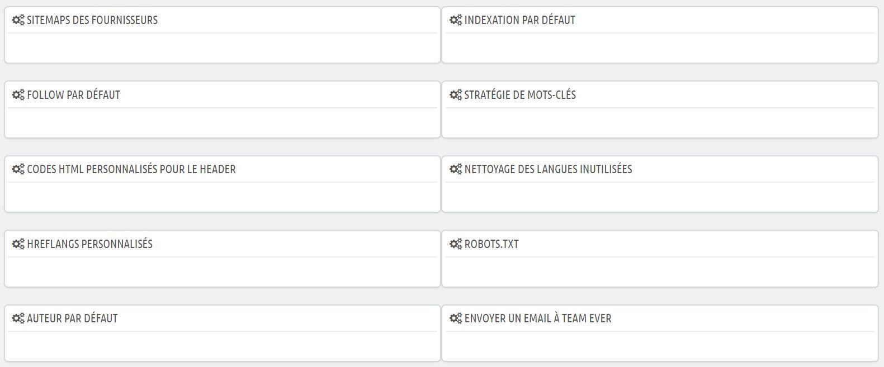This screenshot has width=884, height=367.
Task: Click the gears icon beside Indexation par défaut
Action: 456,20
